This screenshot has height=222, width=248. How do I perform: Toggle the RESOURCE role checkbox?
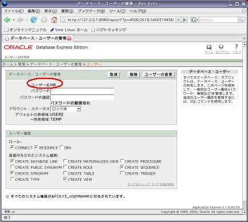tap(36, 148)
